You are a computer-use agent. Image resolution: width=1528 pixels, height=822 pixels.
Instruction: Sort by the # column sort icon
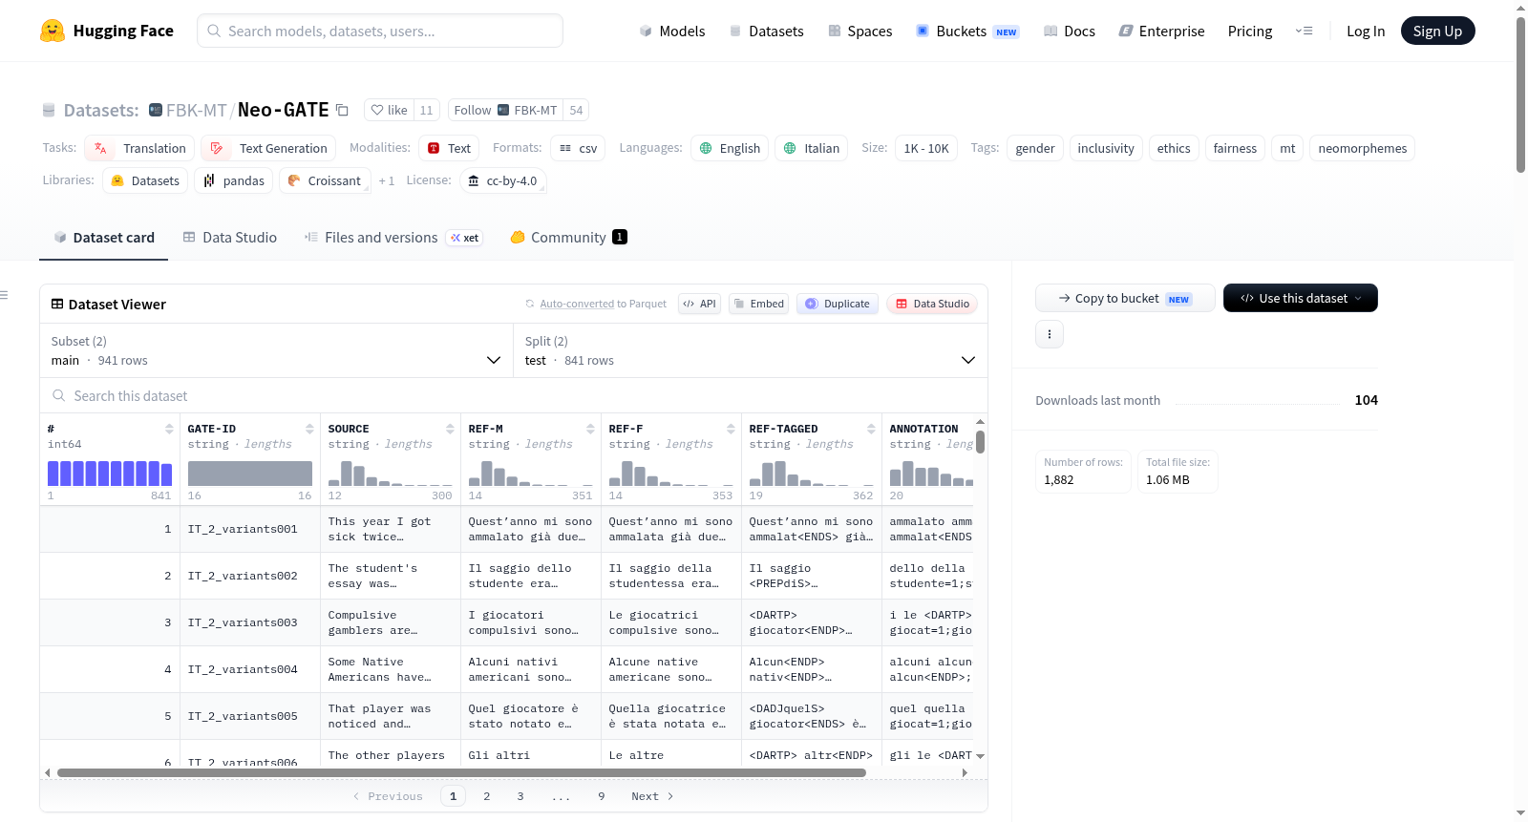(169, 429)
